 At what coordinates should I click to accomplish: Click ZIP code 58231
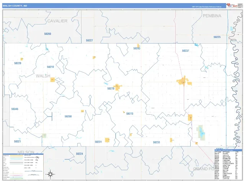(x=98, y=142)
